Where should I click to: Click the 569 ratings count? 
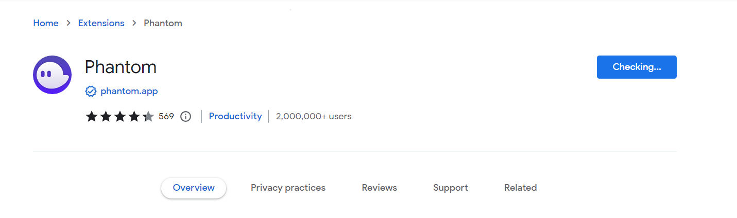pyautogui.click(x=166, y=116)
